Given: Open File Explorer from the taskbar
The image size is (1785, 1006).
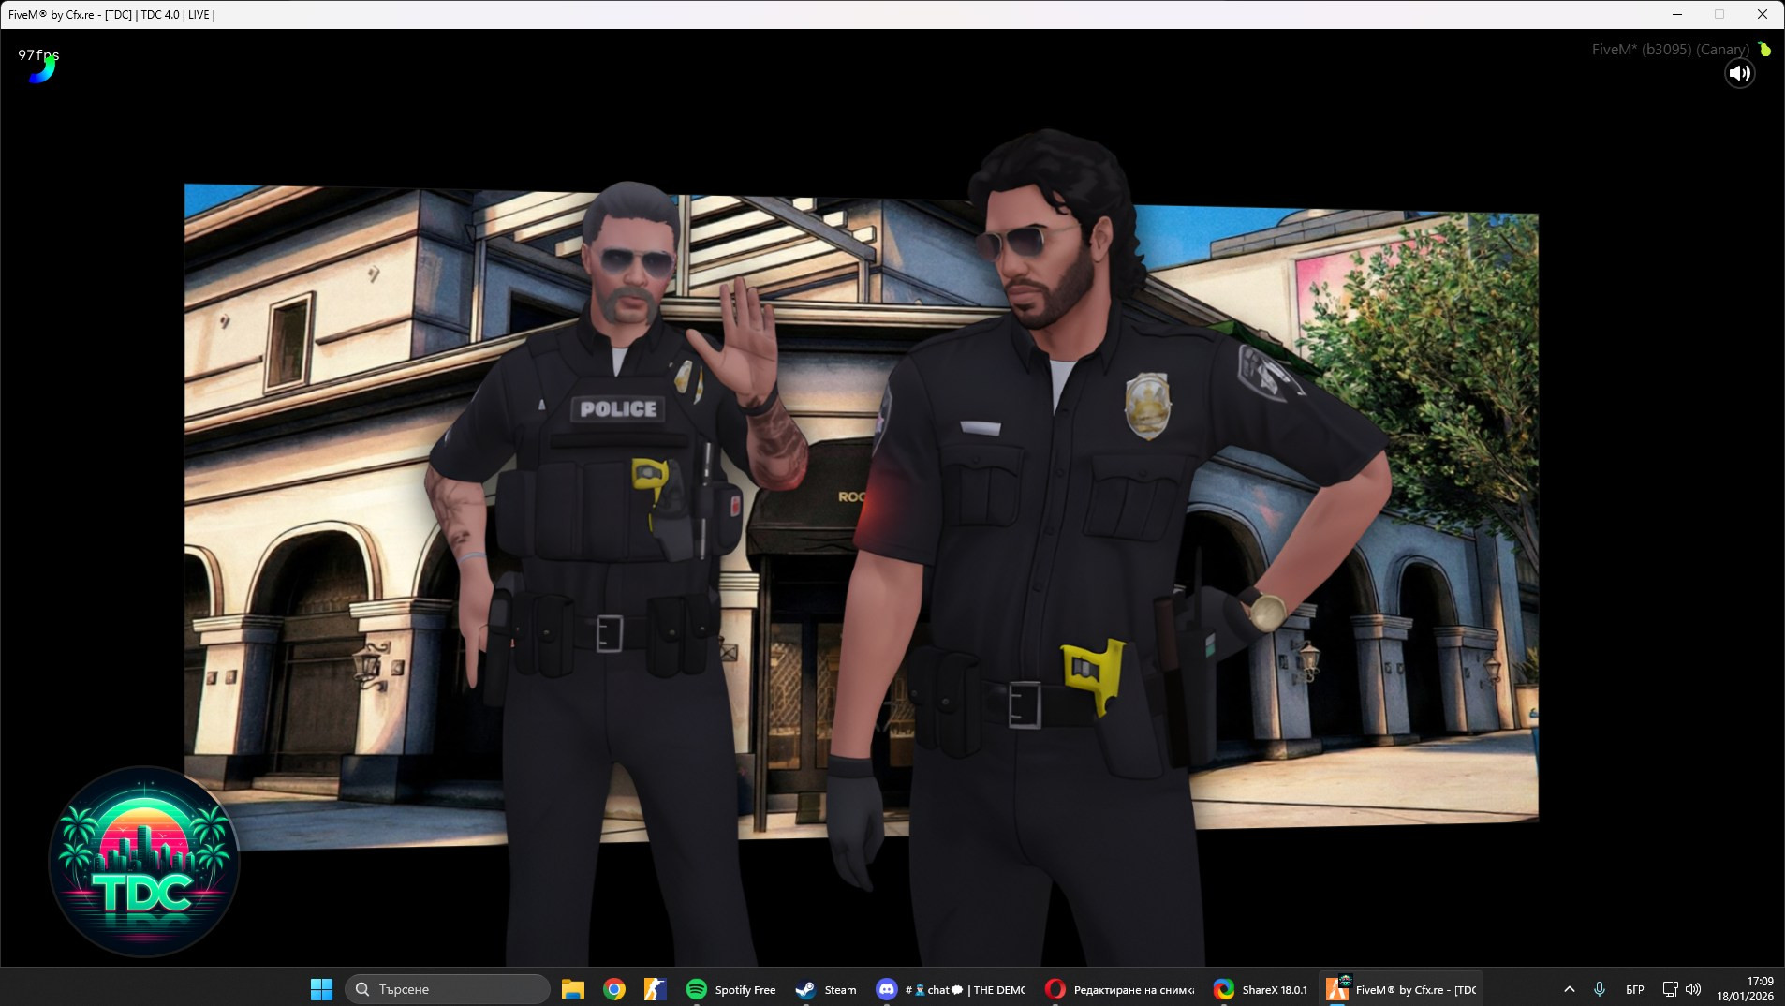Looking at the screenshot, I should click(x=573, y=989).
